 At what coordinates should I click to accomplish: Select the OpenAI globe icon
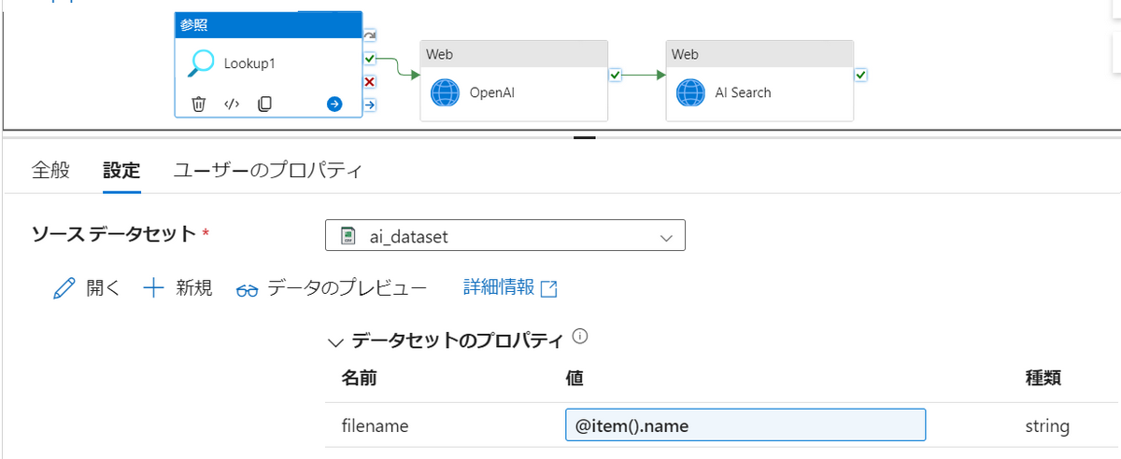click(x=446, y=93)
